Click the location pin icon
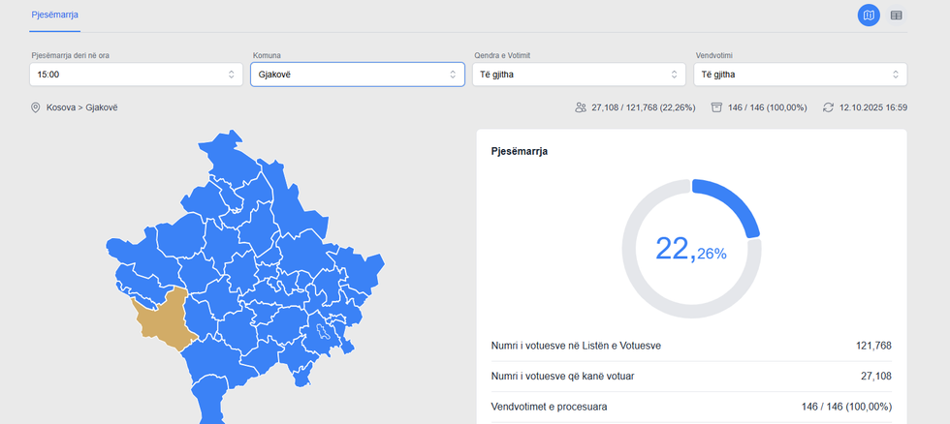Screen dimensions: 950x424 click(x=36, y=107)
